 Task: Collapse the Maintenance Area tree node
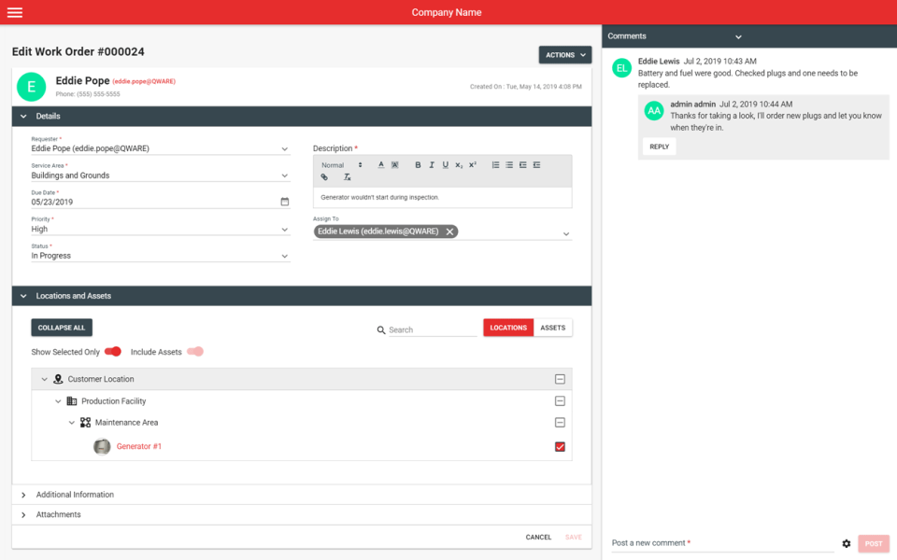72,422
